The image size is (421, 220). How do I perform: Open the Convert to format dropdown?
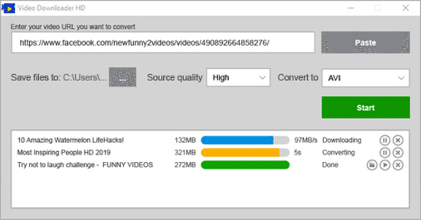pos(366,78)
